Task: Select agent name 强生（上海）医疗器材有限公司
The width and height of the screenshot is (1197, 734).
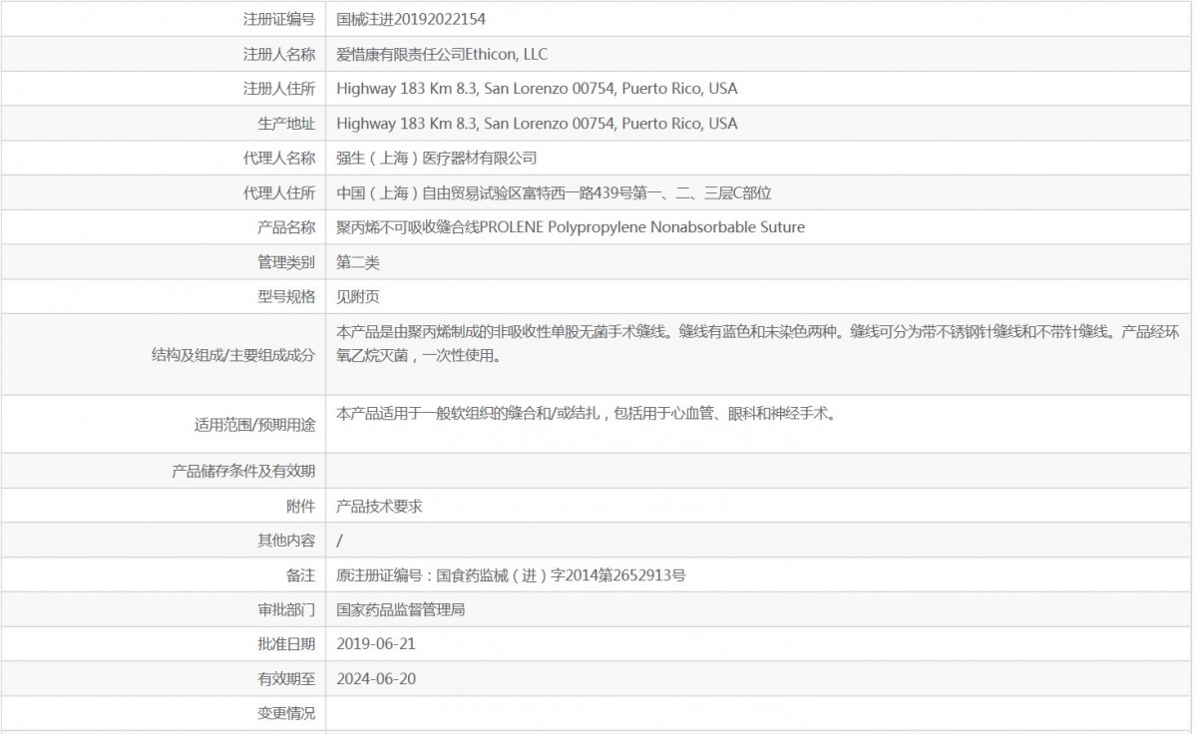Action: (437, 158)
